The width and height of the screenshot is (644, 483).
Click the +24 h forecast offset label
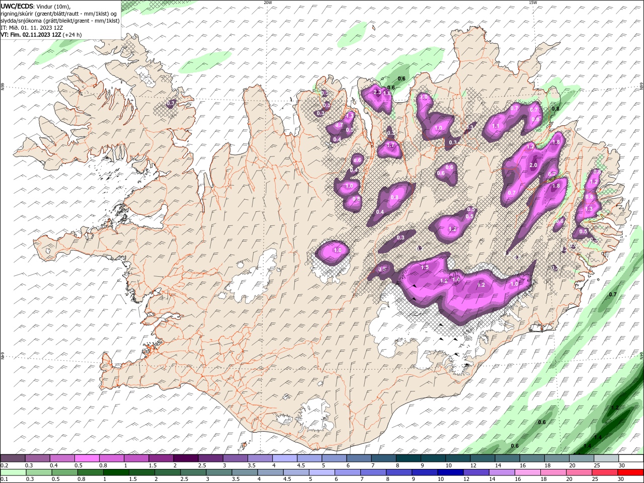(x=72, y=35)
